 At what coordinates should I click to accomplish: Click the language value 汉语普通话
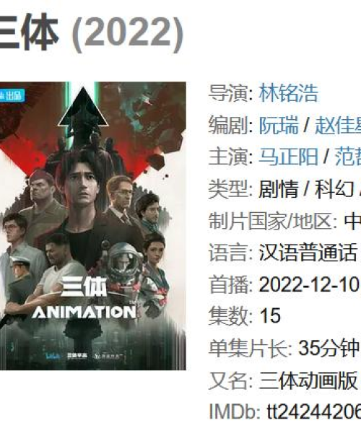click(308, 253)
